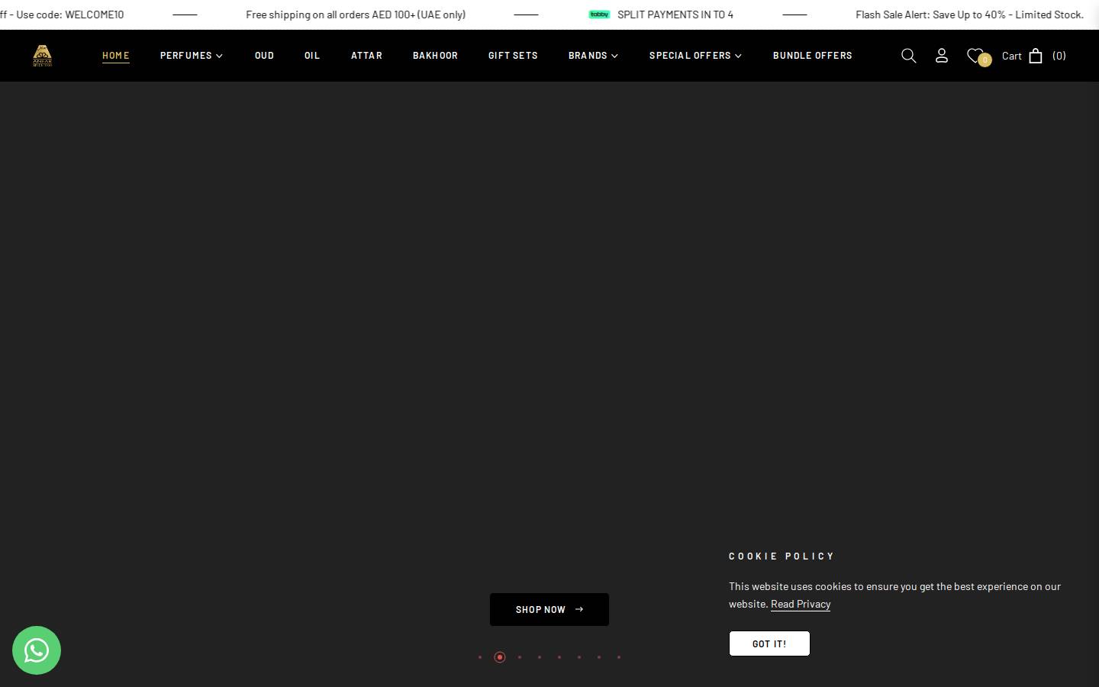Expand the Special Offers menu chevron

pyautogui.click(x=738, y=56)
